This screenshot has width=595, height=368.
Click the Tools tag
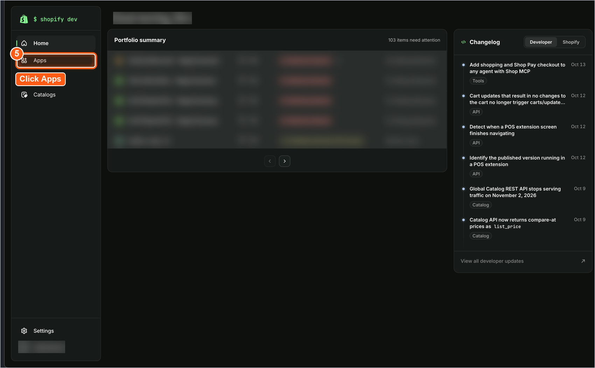pos(478,81)
